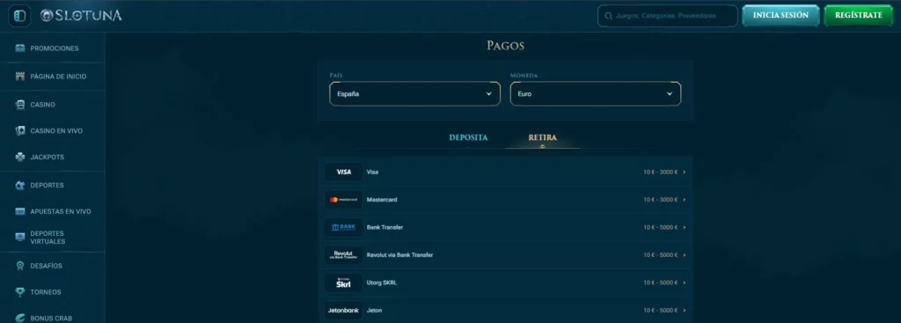Click the Promociones gift icon
The height and width of the screenshot is (323, 901).
pyautogui.click(x=20, y=48)
